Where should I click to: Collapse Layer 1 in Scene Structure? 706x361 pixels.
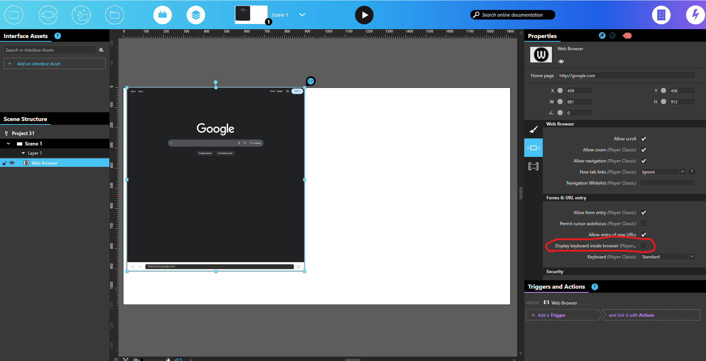tap(23, 153)
